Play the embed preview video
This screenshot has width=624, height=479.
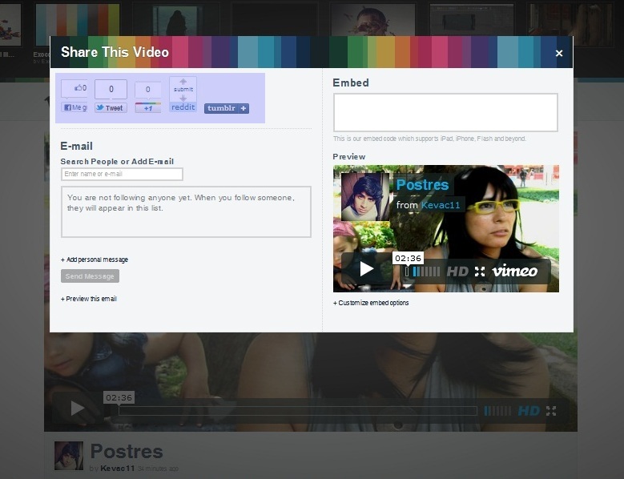click(x=366, y=269)
